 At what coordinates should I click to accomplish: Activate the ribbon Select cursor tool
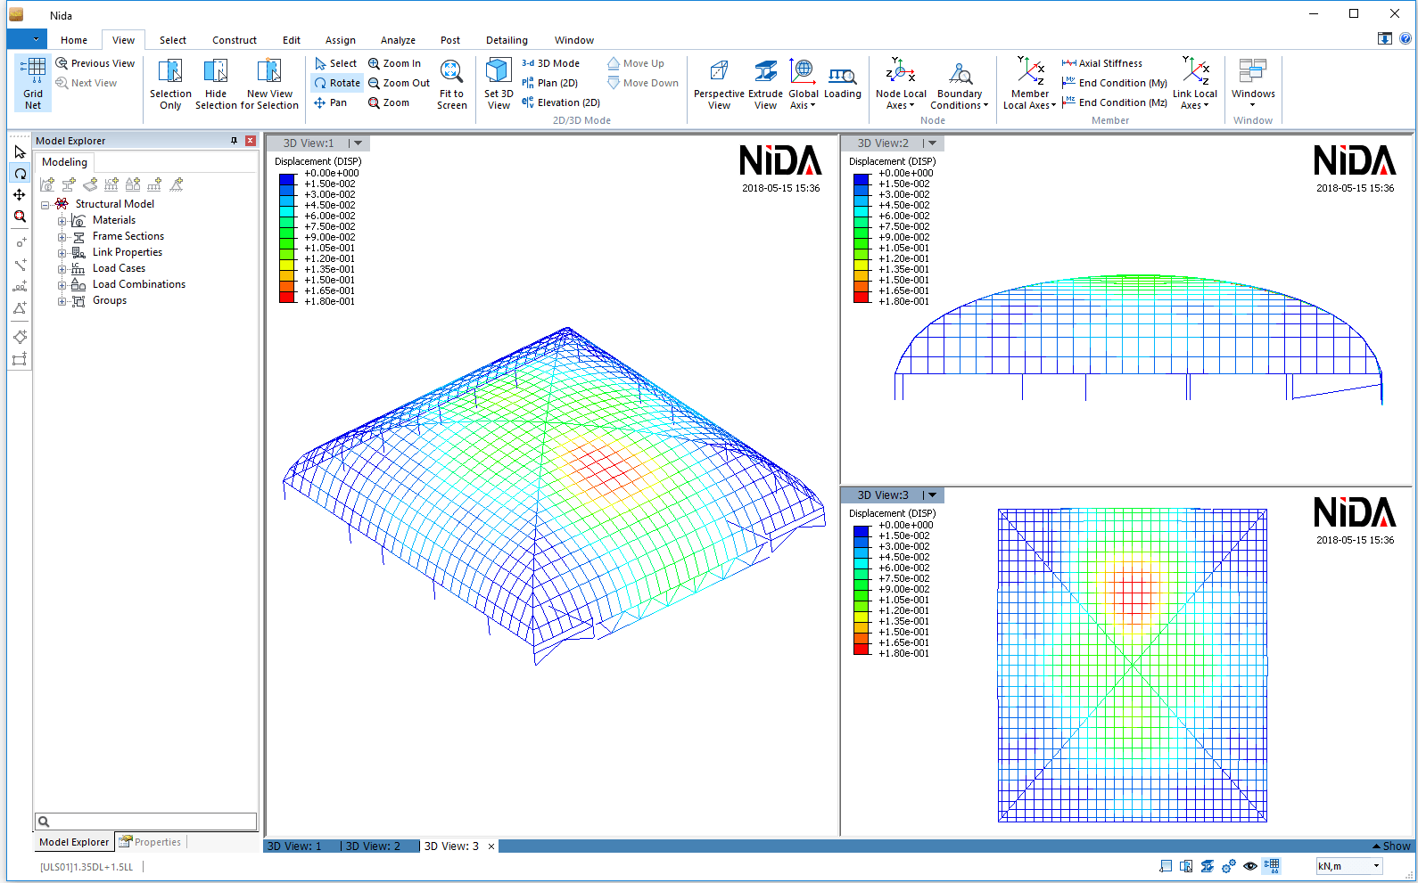tap(335, 63)
